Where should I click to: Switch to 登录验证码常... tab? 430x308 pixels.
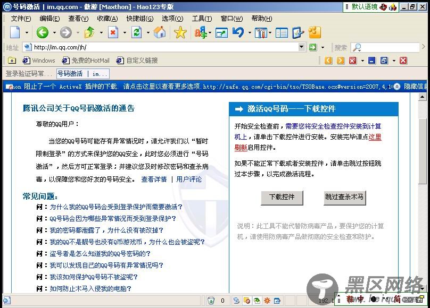(x=29, y=74)
